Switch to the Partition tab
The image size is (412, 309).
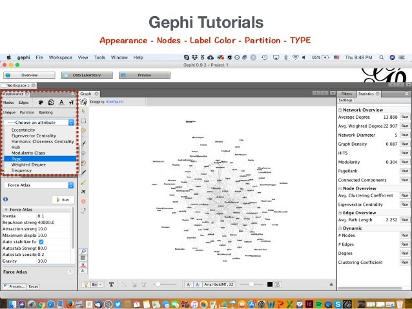27,112
